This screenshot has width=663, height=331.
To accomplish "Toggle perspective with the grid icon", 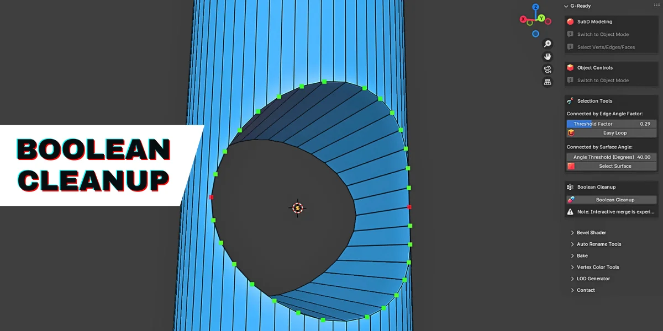I will click(x=547, y=82).
